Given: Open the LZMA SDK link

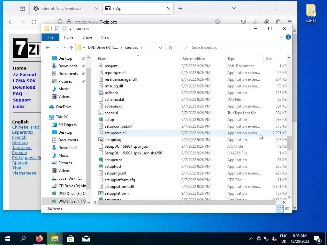Looking at the screenshot, I should [24, 81].
